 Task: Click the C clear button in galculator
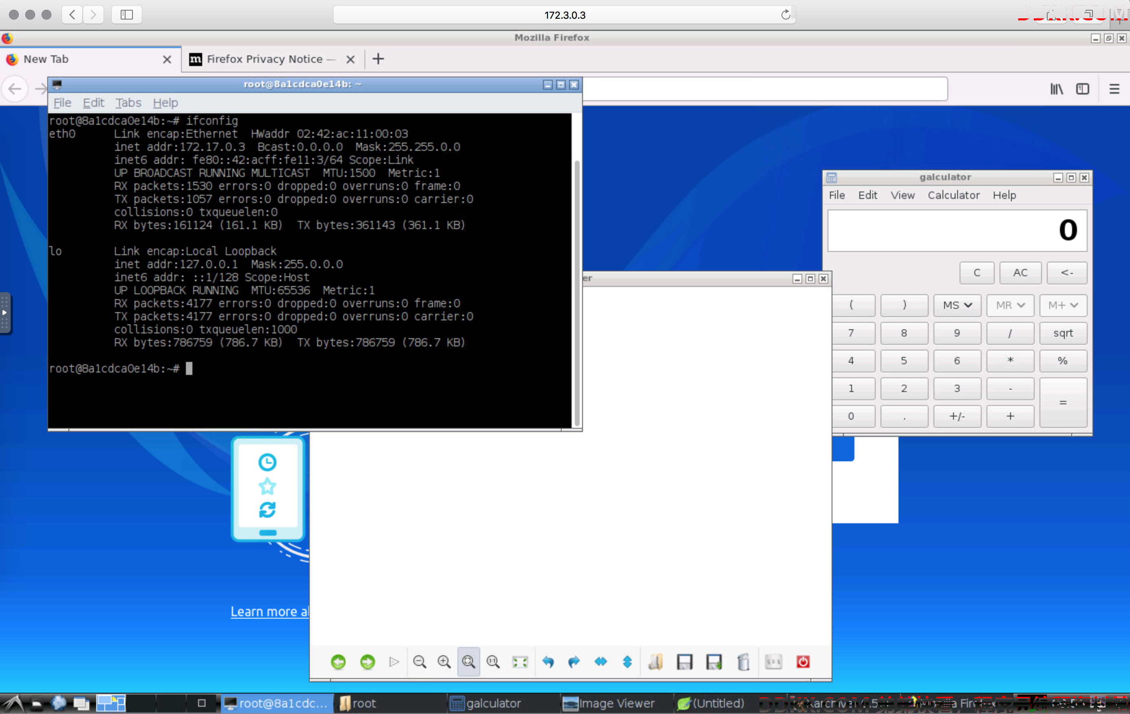(977, 273)
